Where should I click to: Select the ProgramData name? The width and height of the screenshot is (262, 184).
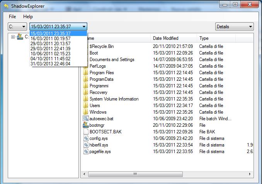coord(101,79)
